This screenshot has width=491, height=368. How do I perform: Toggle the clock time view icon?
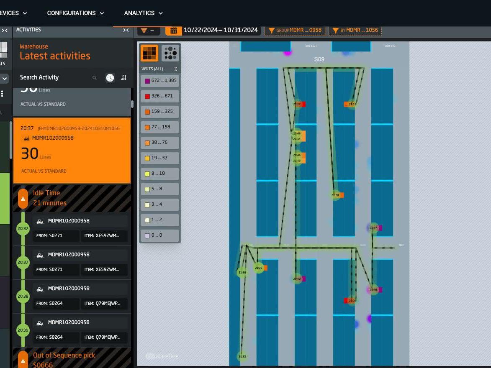click(x=110, y=78)
